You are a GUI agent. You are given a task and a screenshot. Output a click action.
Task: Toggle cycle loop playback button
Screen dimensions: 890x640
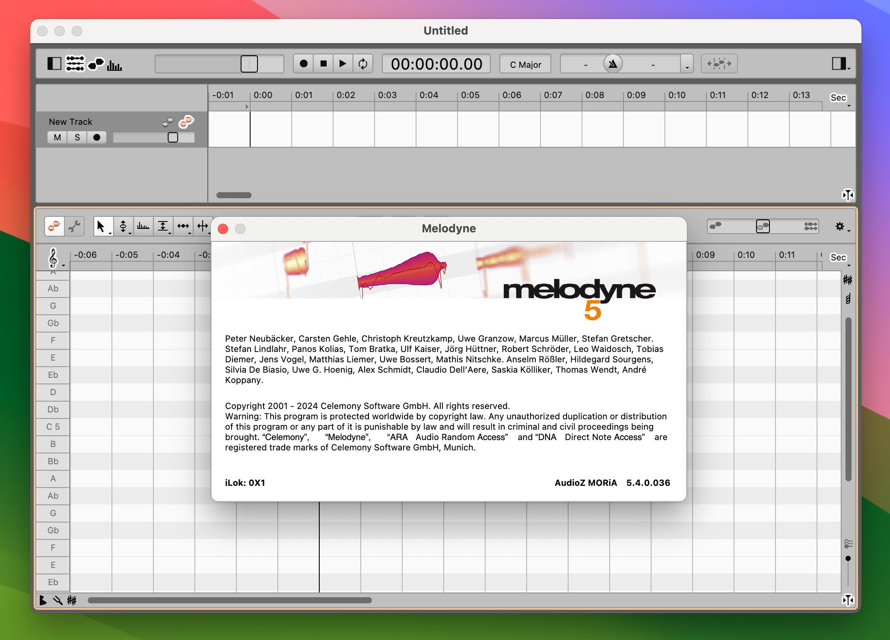coord(363,64)
